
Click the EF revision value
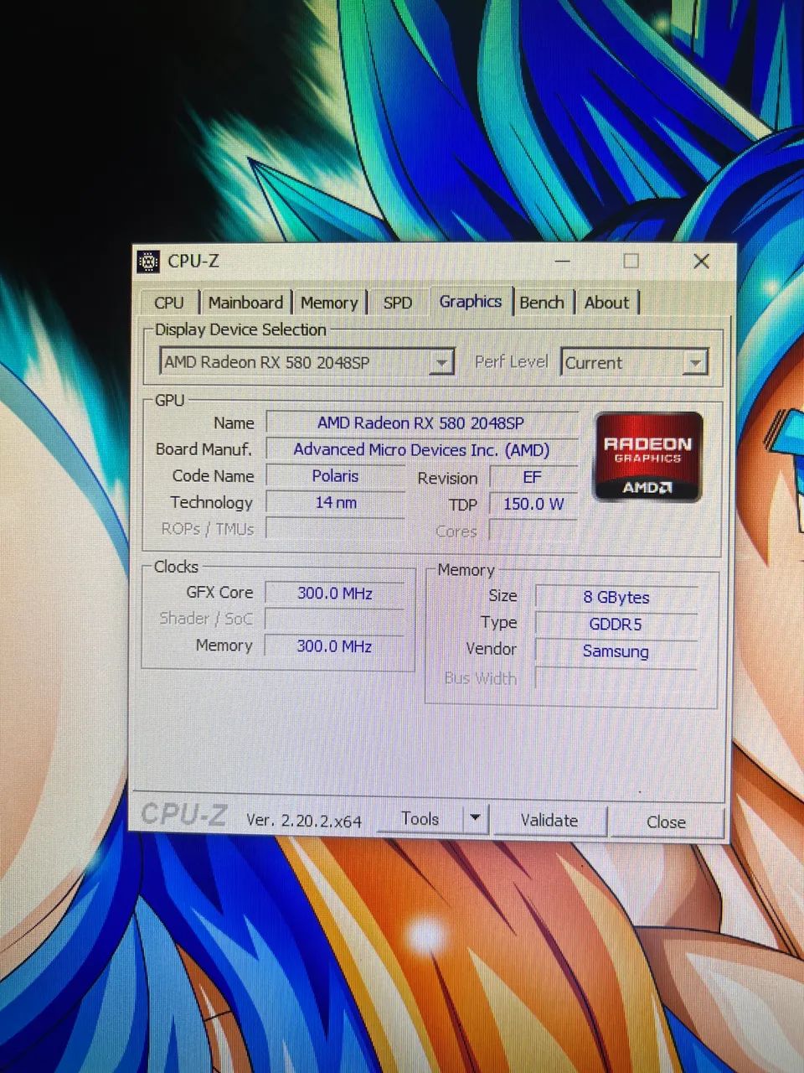[533, 478]
